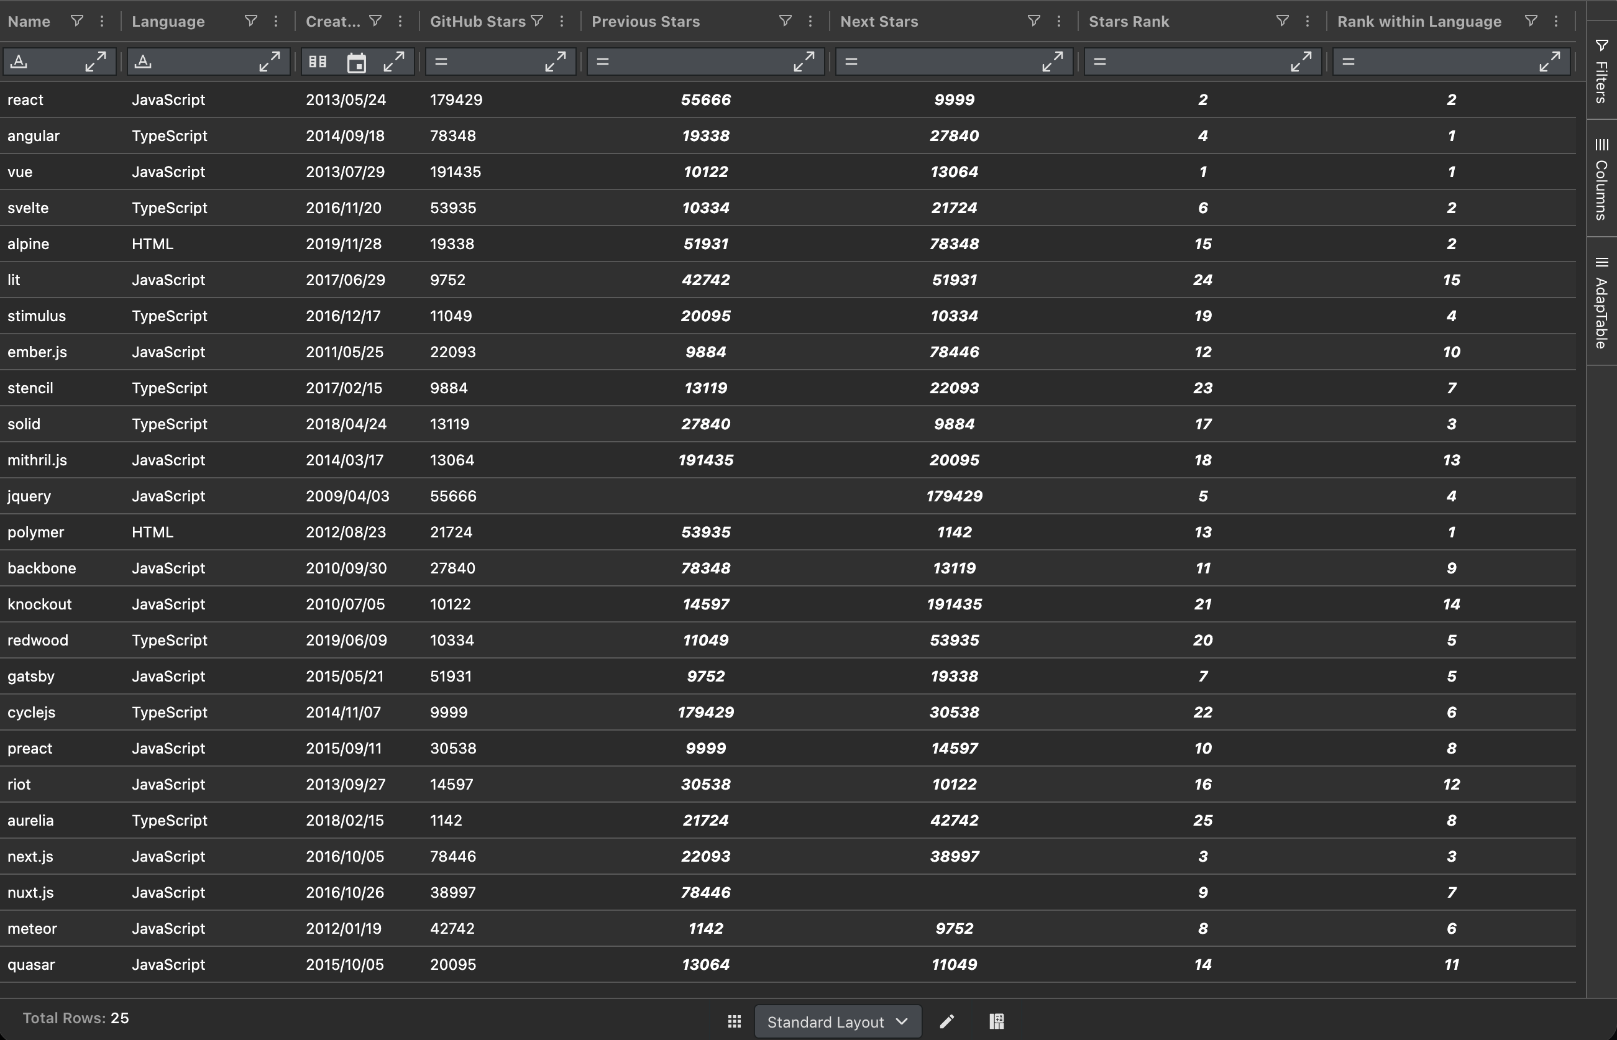This screenshot has width=1617, height=1040.
Task: Open GitHub Stars column menu dots
Action: click(x=562, y=21)
